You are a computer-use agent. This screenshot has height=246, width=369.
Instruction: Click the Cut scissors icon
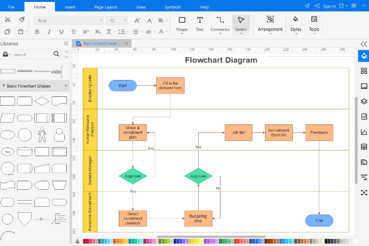[8, 19]
